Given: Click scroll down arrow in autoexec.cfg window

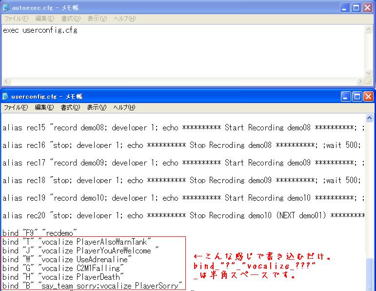Looking at the screenshot, I should click(x=369, y=73).
